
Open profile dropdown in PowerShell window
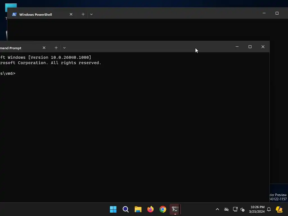91,14
